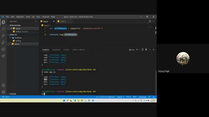Open the View menu

coord(28,17)
